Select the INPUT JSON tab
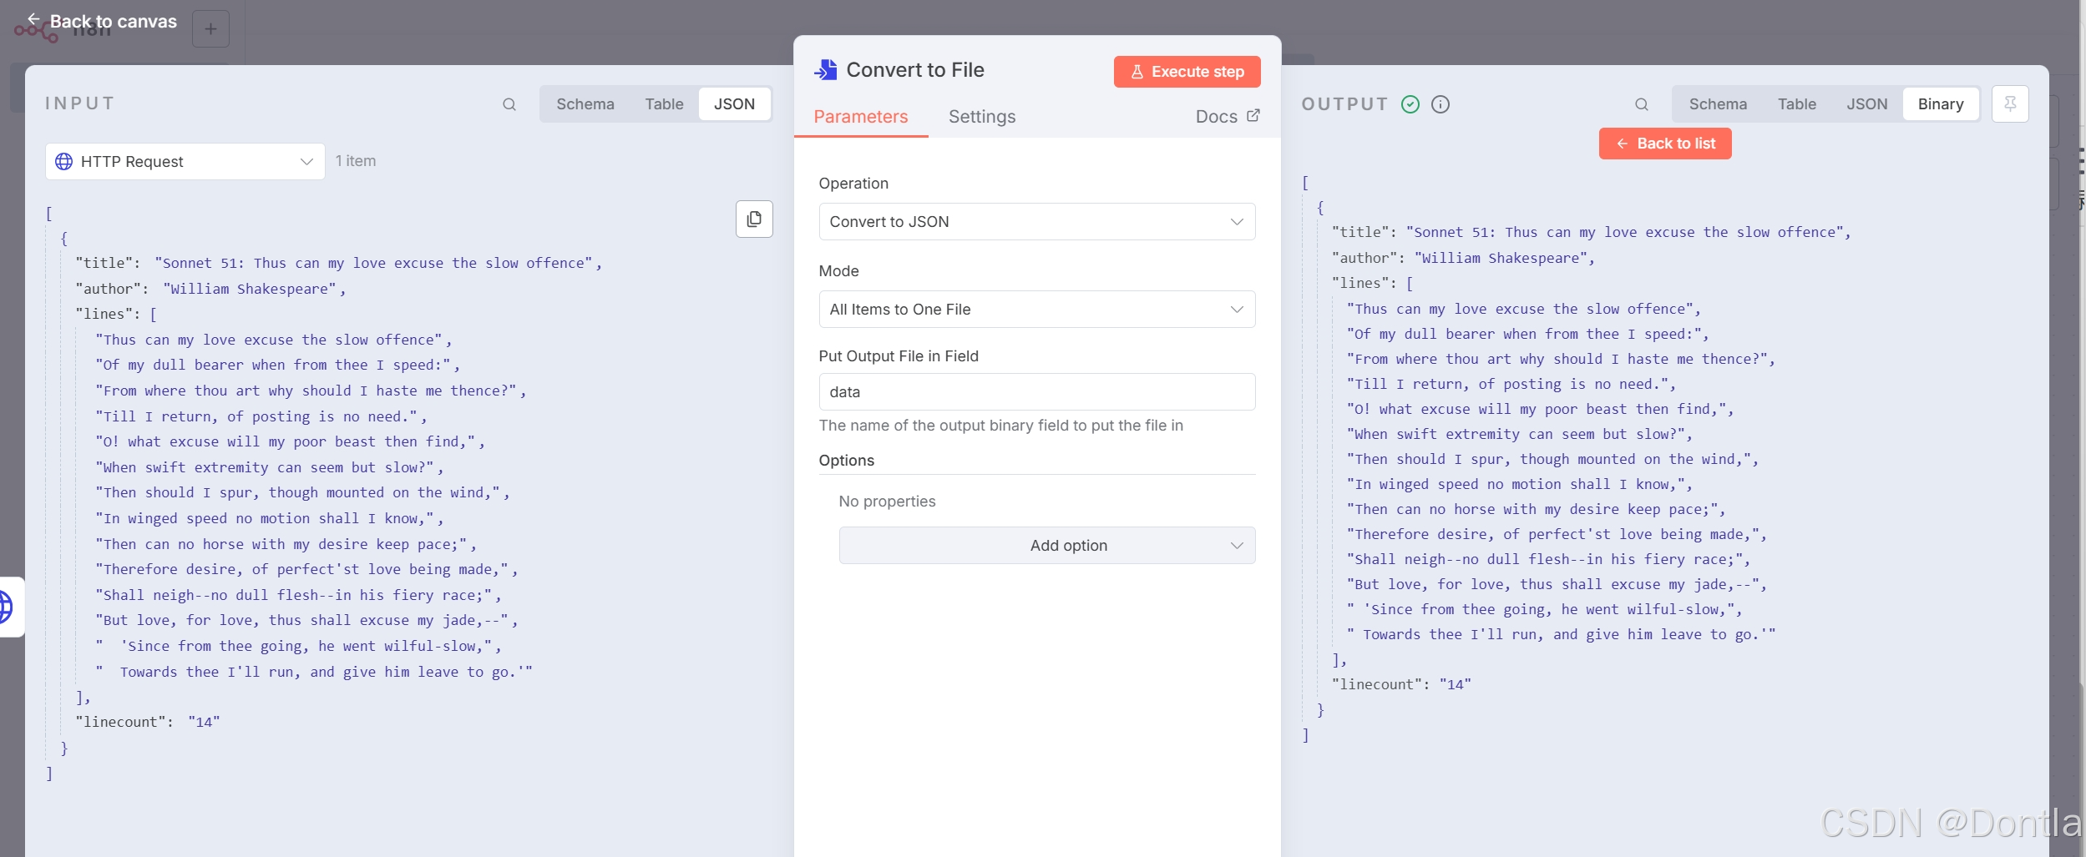Viewport: 2086px width, 857px height. pos(734,104)
